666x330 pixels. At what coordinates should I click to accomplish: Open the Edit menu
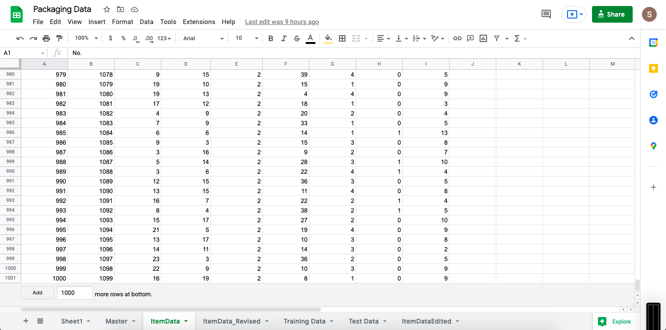tap(55, 22)
